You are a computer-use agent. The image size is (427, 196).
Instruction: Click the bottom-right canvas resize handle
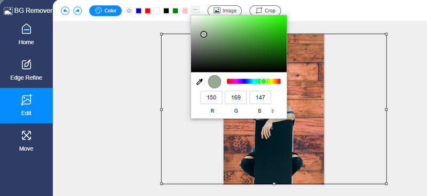tap(386, 184)
